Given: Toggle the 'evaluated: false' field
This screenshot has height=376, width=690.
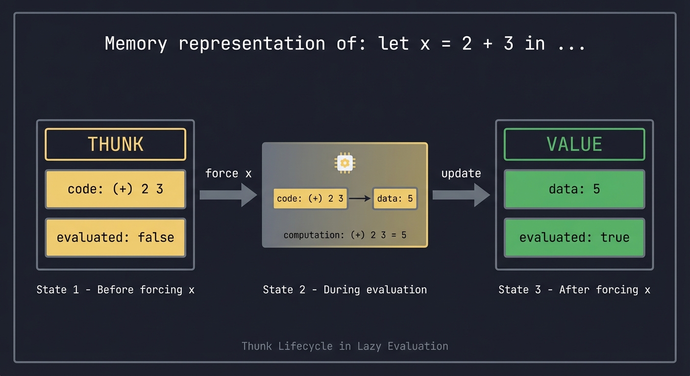Looking at the screenshot, I should coord(115,237).
